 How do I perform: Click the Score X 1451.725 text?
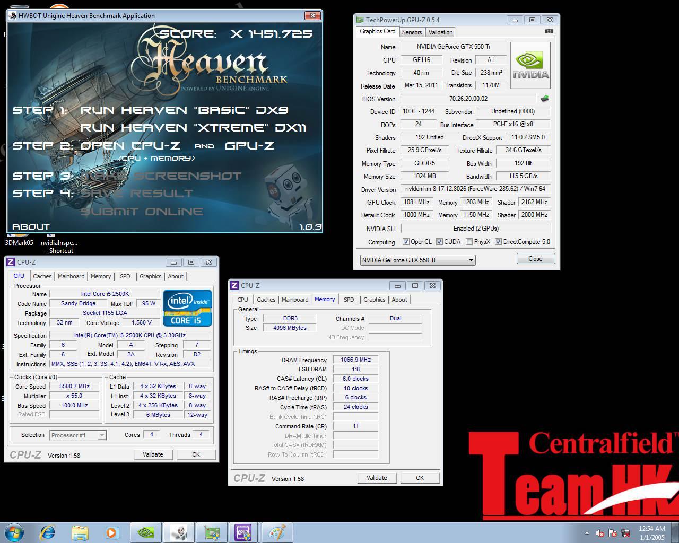[236, 34]
